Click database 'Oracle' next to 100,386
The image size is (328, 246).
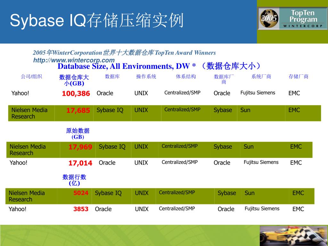(x=105, y=93)
